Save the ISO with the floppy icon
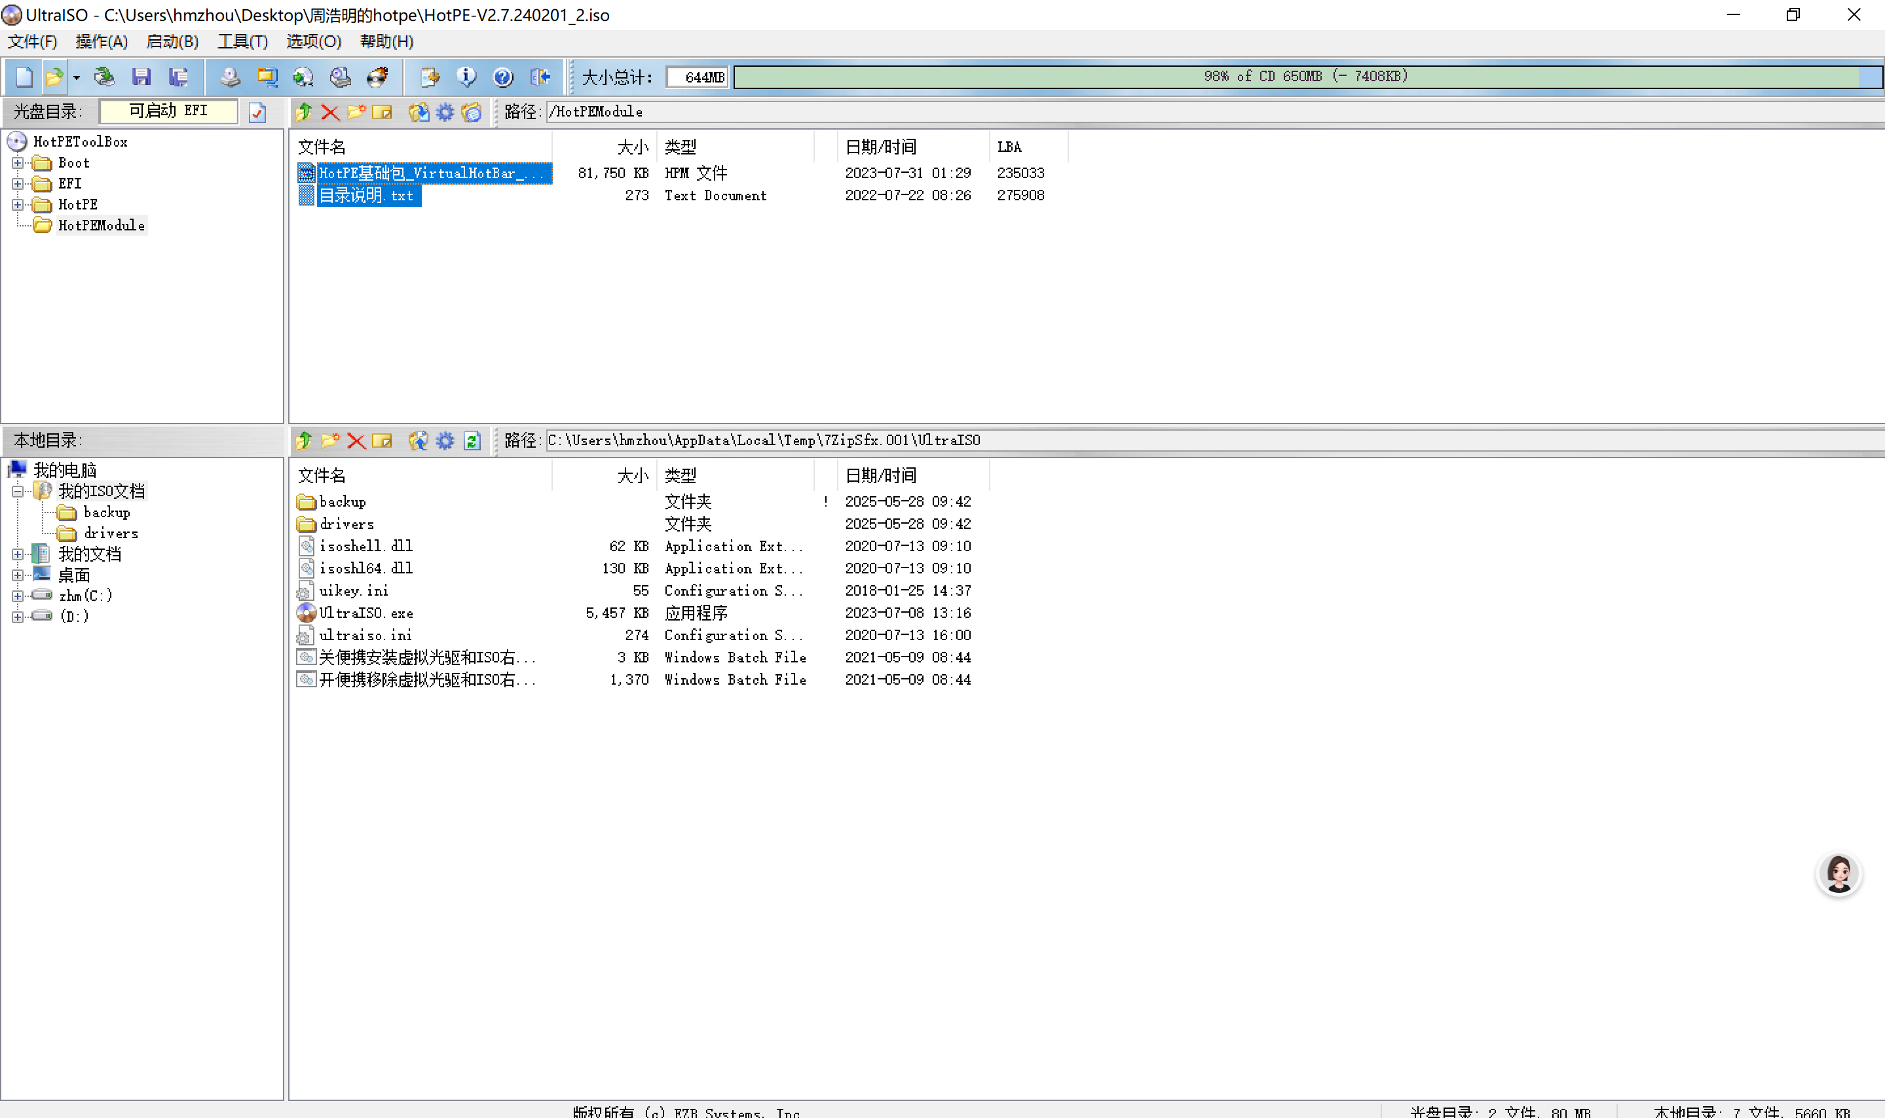This screenshot has height=1118, width=1885. 141,77
